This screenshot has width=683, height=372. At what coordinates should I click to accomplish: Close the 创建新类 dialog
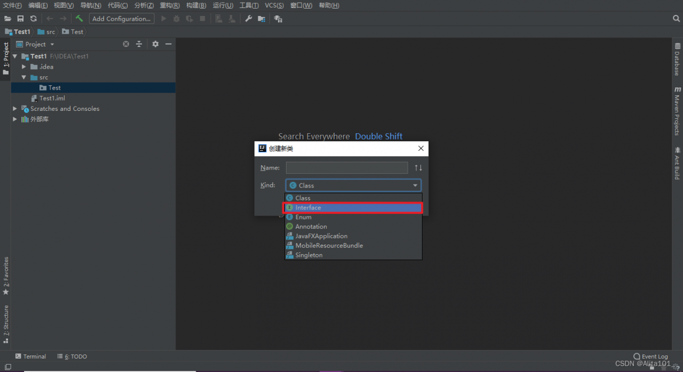click(420, 149)
